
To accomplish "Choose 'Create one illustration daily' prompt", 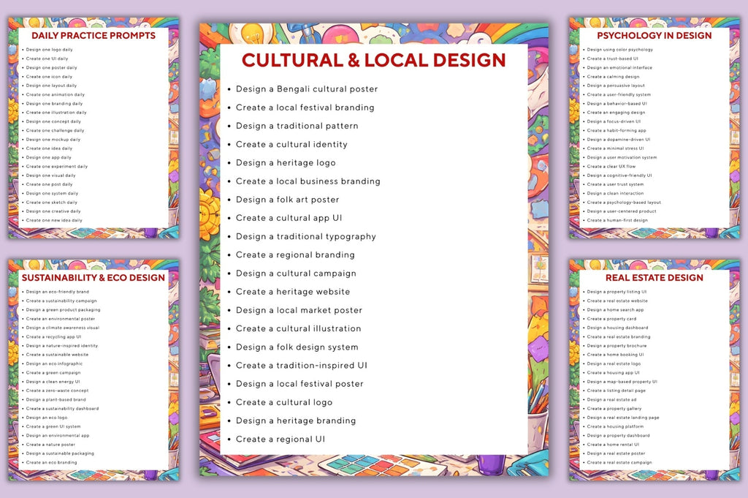I will point(56,113).
